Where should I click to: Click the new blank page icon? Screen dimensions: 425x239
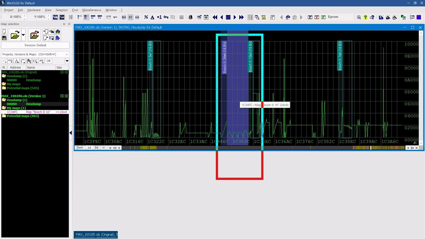(4, 32)
